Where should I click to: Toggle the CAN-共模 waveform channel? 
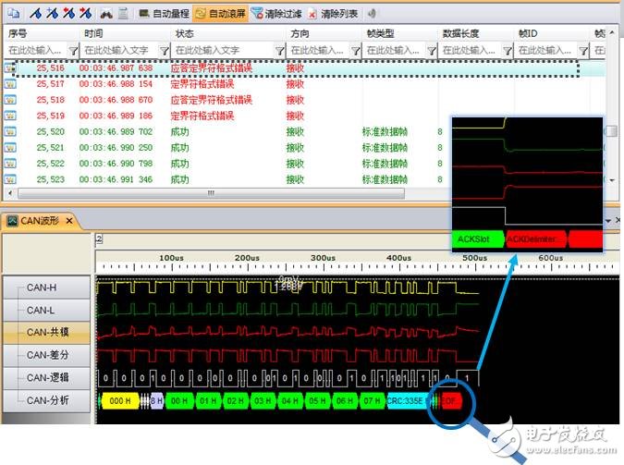46,331
